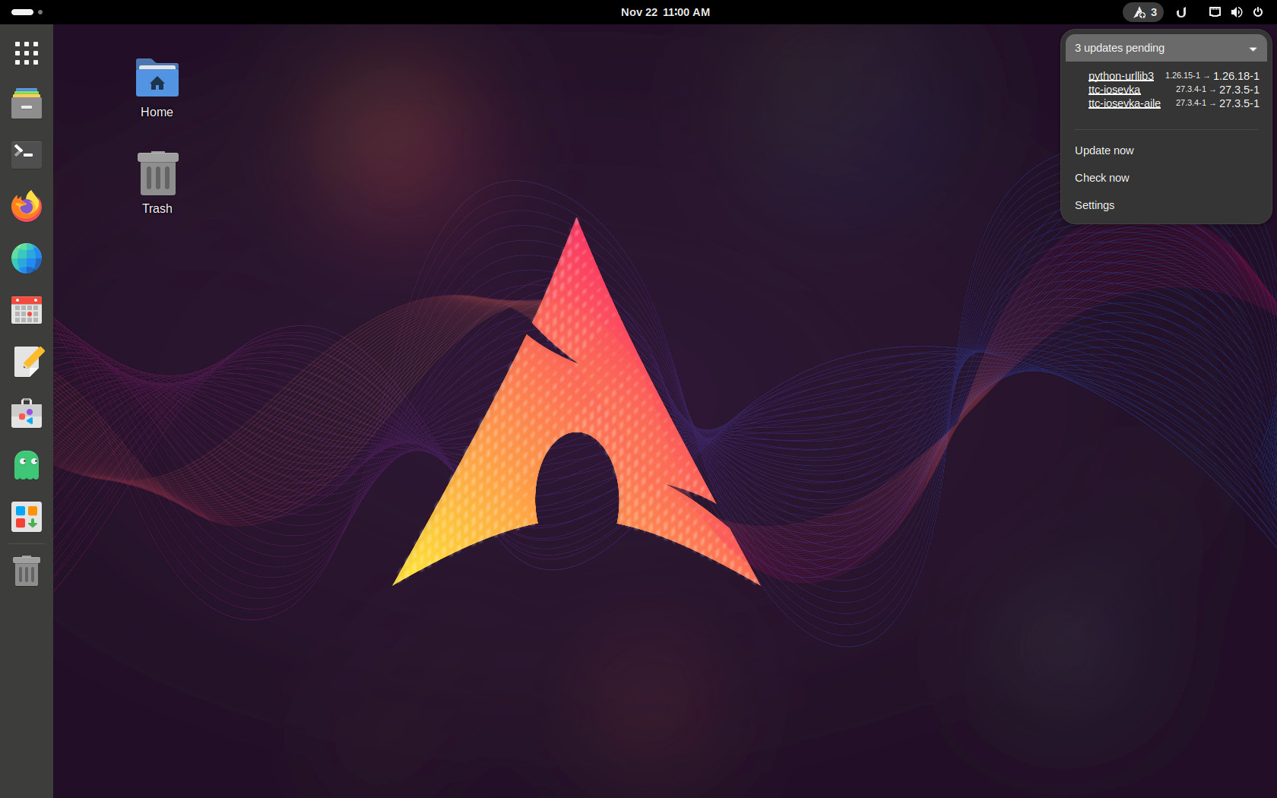Select the Home folder desktop icon
This screenshot has width=1277, height=798.
point(157,88)
